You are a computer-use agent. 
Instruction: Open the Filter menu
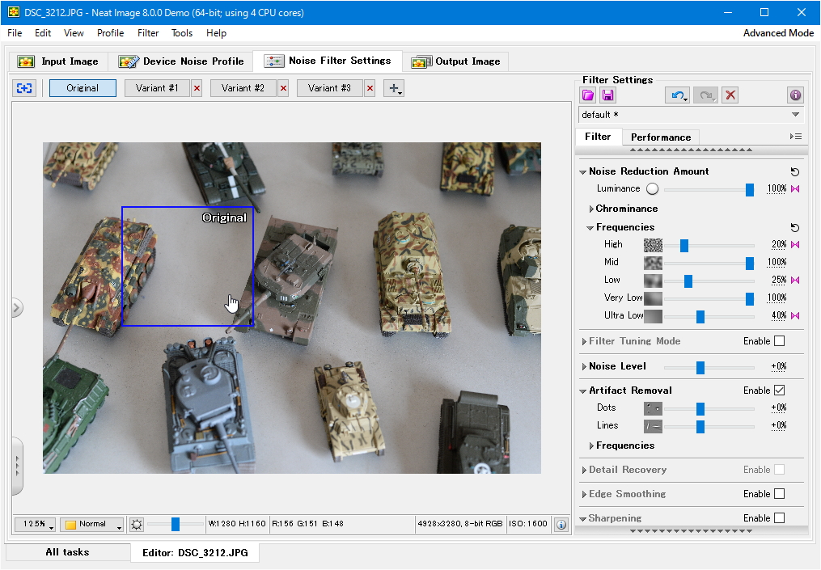click(148, 33)
